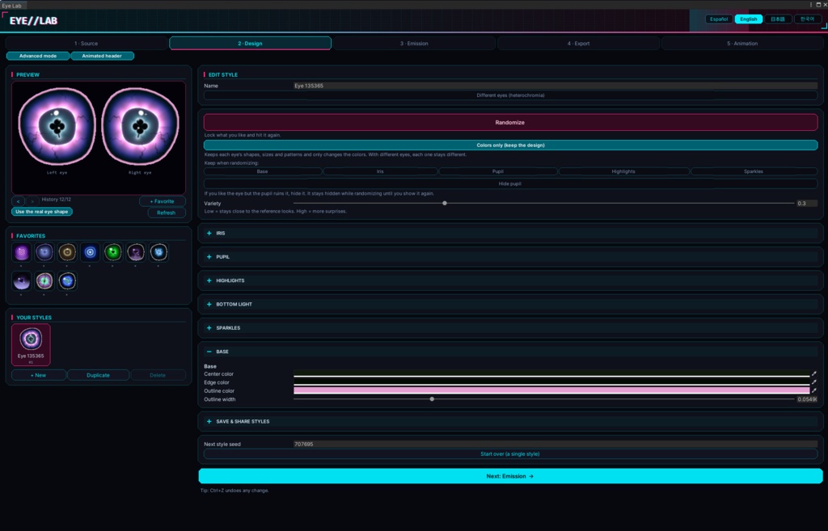This screenshot has width=828, height=531.
Task: Toggle Colors only (keep the design)
Action: point(510,145)
